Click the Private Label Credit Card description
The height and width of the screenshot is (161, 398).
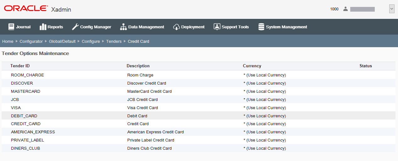click(x=151, y=140)
